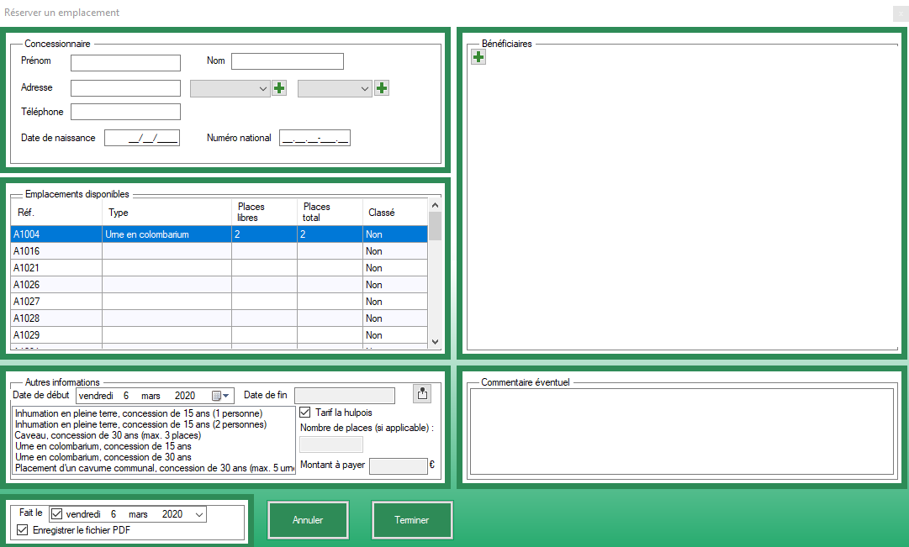Click into the Prénom text field

(125, 62)
